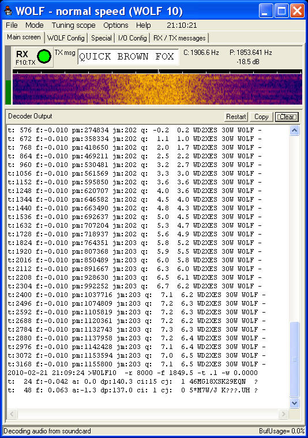The height and width of the screenshot is (438, 308).
Task: Click the Restart decoder button
Action: point(236,117)
